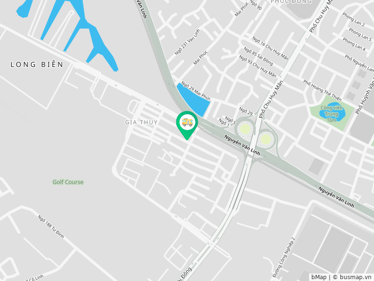Select the Đường Công Nghiệp 2 road label

[284, 258]
